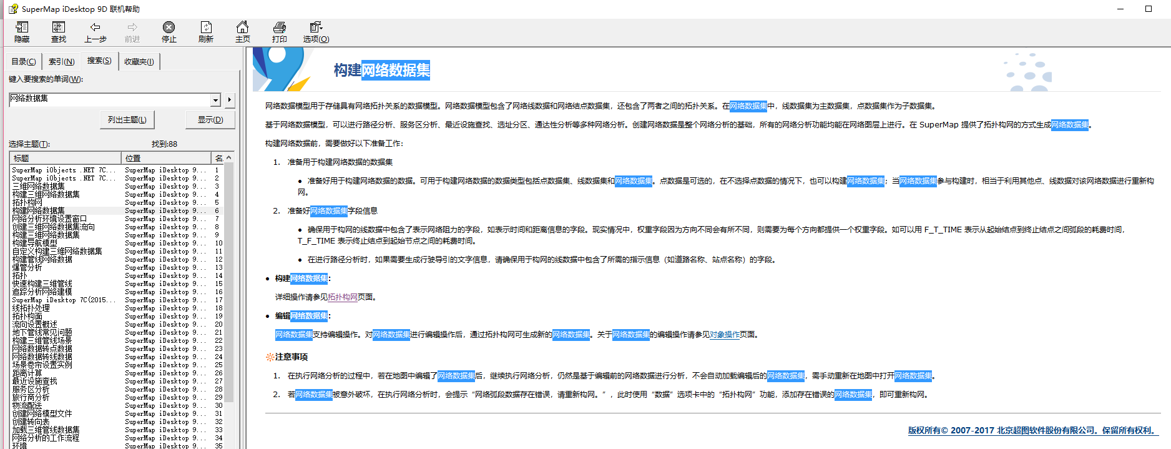1171x449 pixels.
Task: Select the 追踪分析网络建模 result row
Action: 117,292
